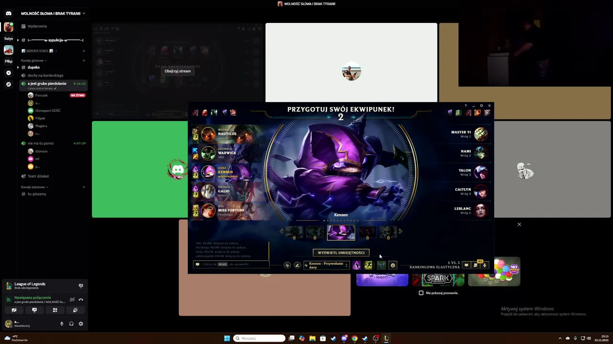Select user dzonson in voice list

57,151
